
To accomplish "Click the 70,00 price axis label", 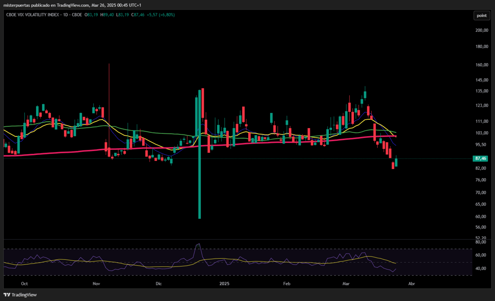I will [x=482, y=193].
